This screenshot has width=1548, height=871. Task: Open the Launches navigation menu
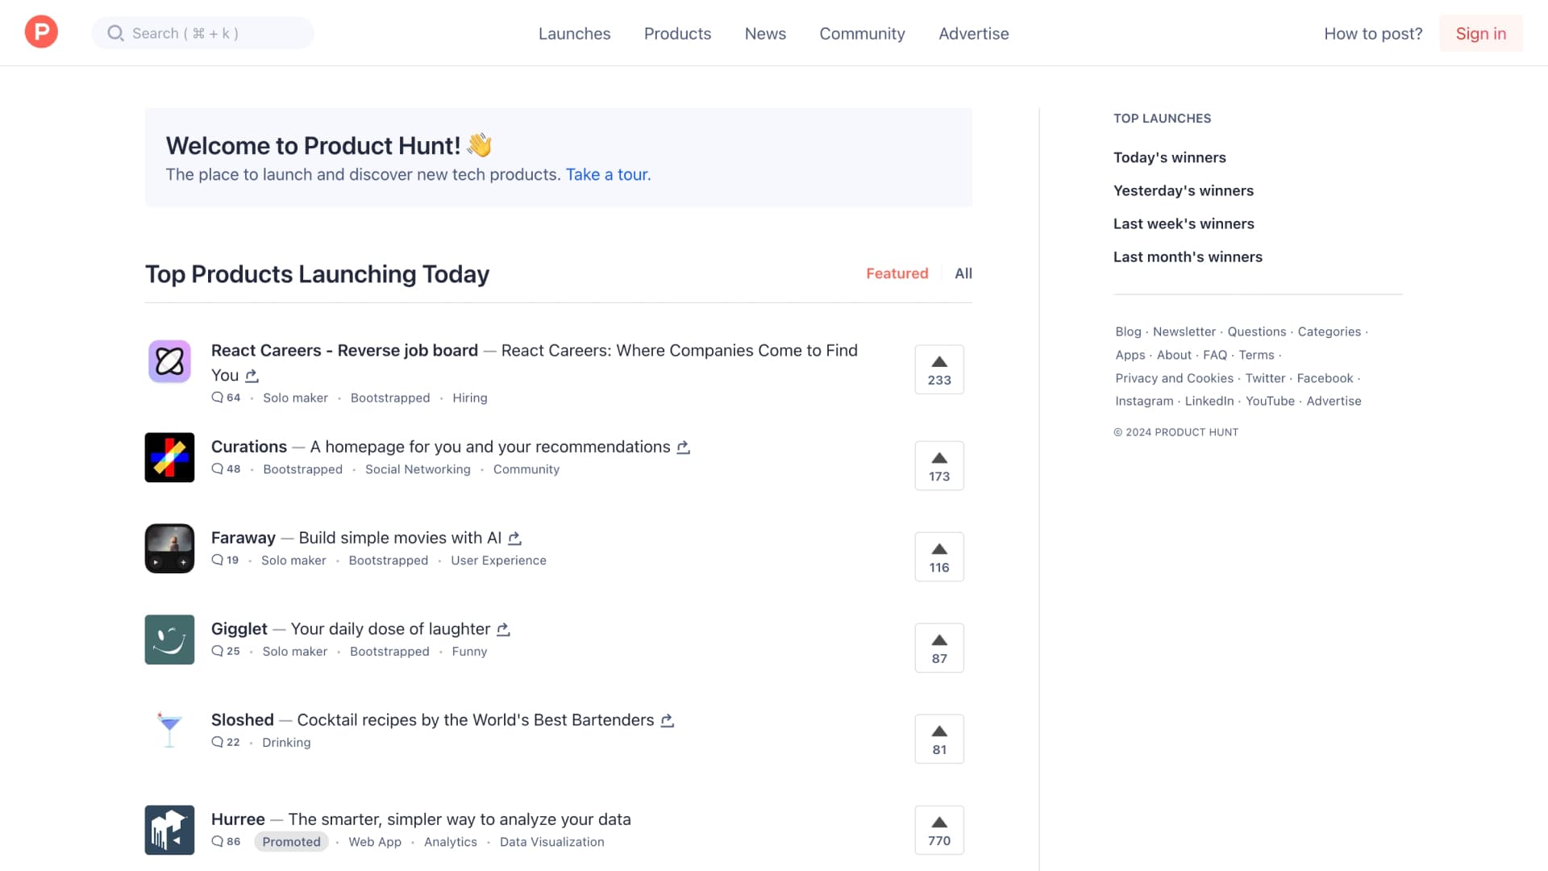pyautogui.click(x=574, y=33)
